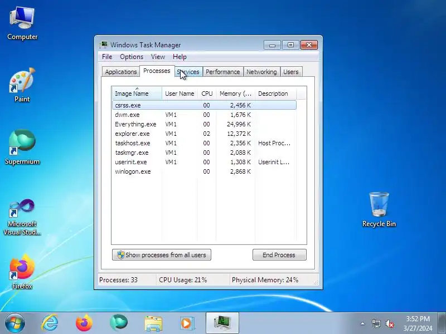
Task: Click the Host Proc... description cell
Action: click(274, 143)
